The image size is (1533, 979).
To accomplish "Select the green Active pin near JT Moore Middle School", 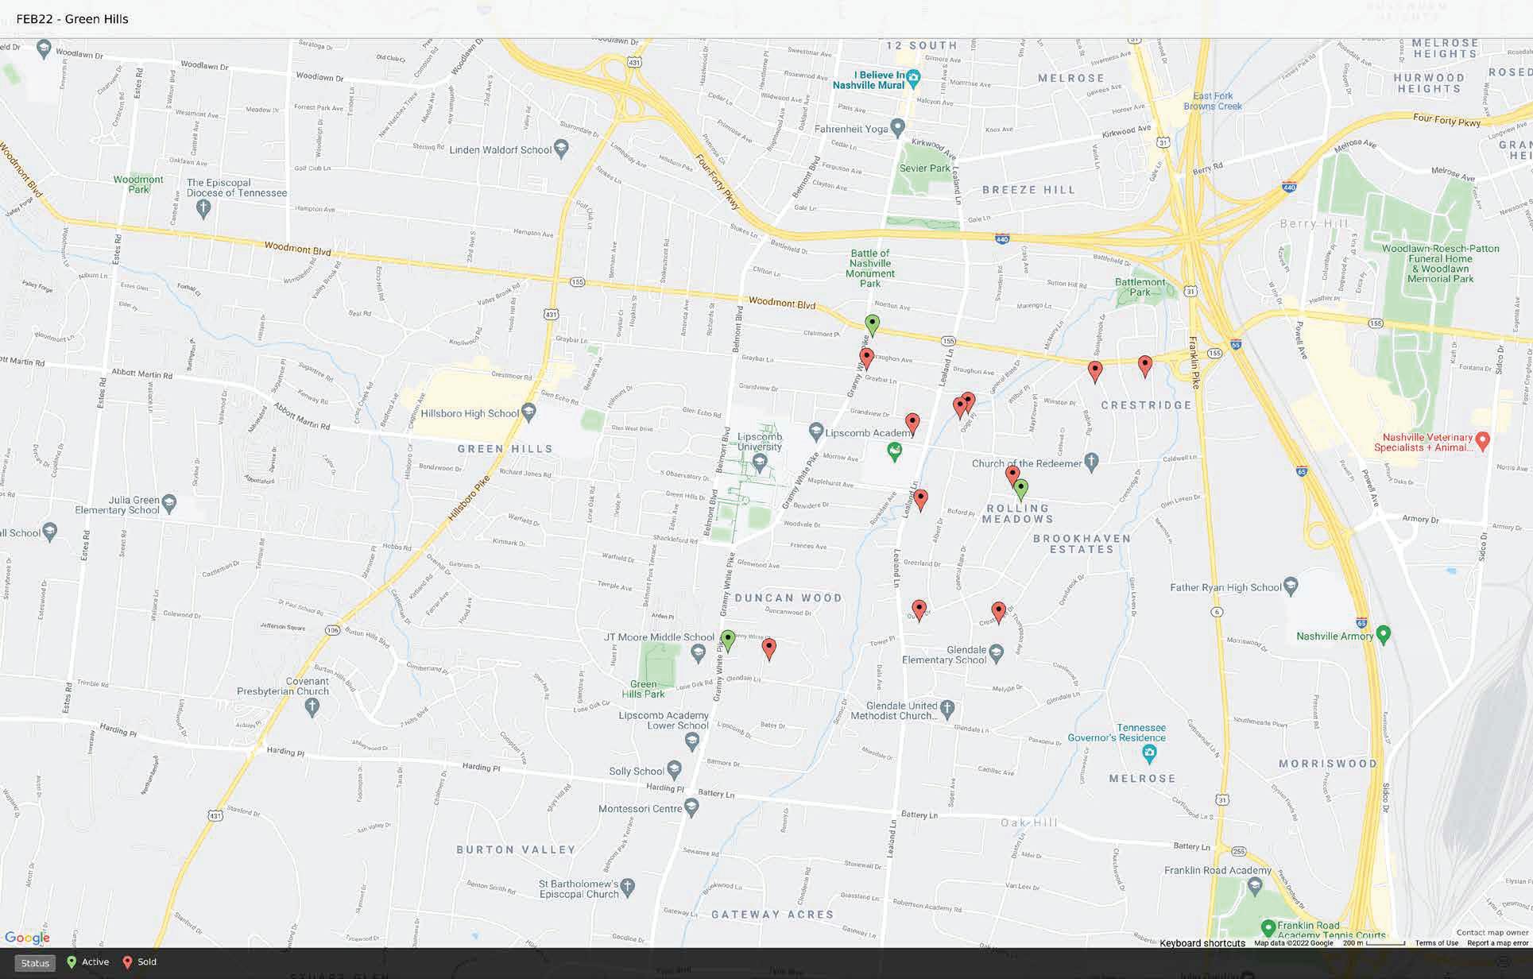I will coord(727,640).
